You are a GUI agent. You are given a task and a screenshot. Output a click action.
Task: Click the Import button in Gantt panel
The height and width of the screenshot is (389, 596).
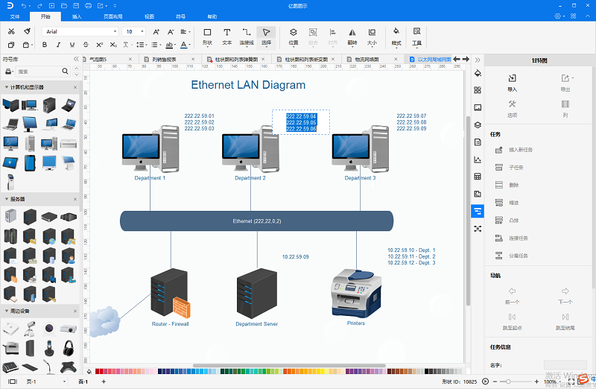[512, 83]
